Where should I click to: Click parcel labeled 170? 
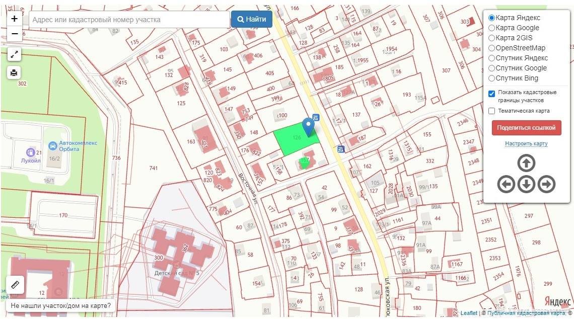63,215
